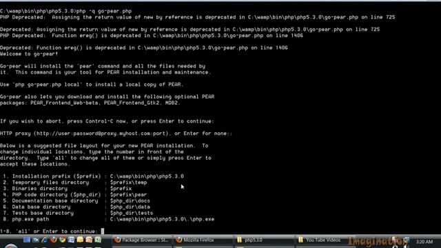Click 'php.exe path' line
This screenshot has height=248, width=441.
109,219
